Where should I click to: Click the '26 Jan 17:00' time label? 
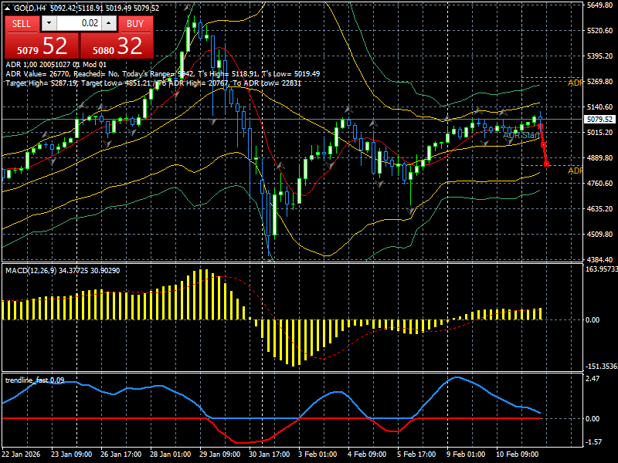[121, 454]
